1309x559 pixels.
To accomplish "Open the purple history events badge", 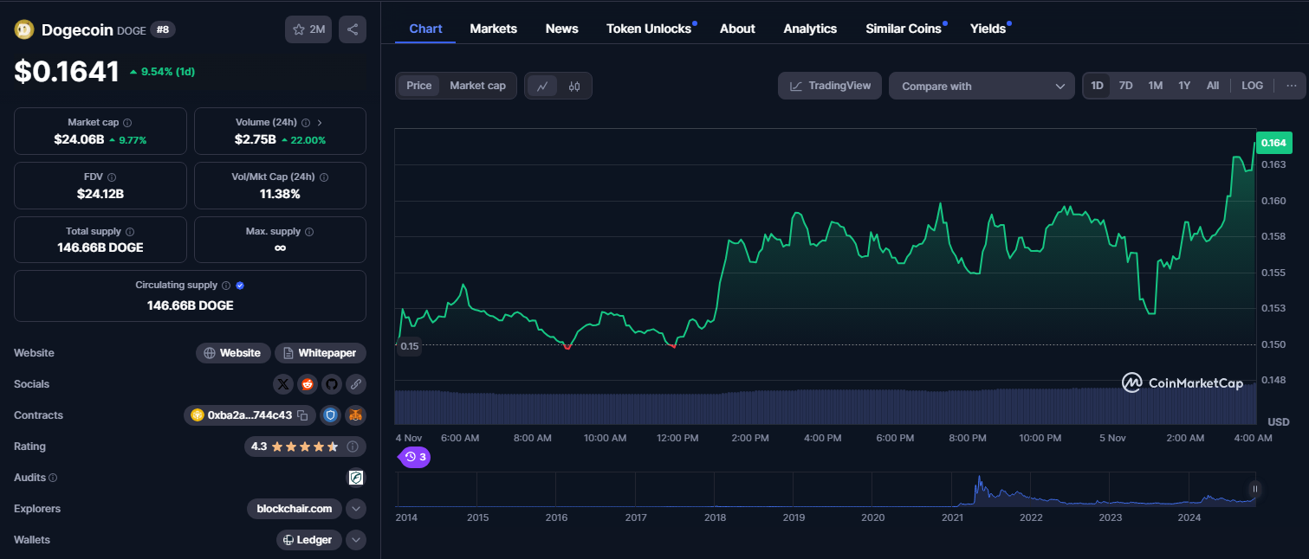I will point(415,457).
